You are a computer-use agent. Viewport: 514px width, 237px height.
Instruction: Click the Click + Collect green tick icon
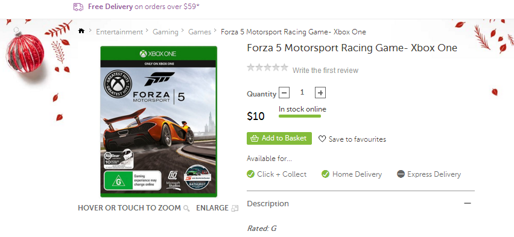[251, 174]
